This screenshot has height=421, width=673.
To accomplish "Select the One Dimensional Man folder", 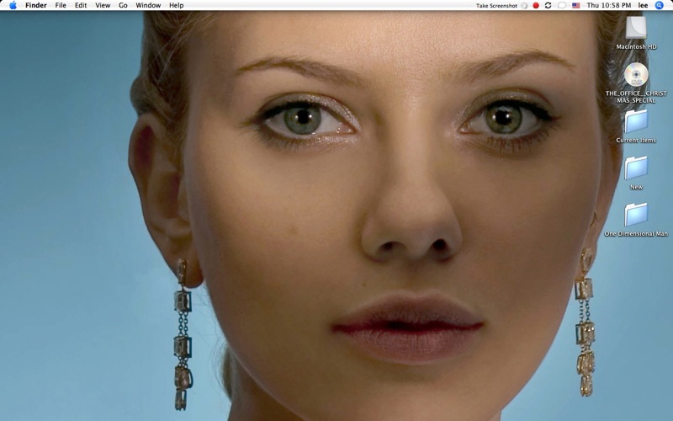I will [636, 215].
